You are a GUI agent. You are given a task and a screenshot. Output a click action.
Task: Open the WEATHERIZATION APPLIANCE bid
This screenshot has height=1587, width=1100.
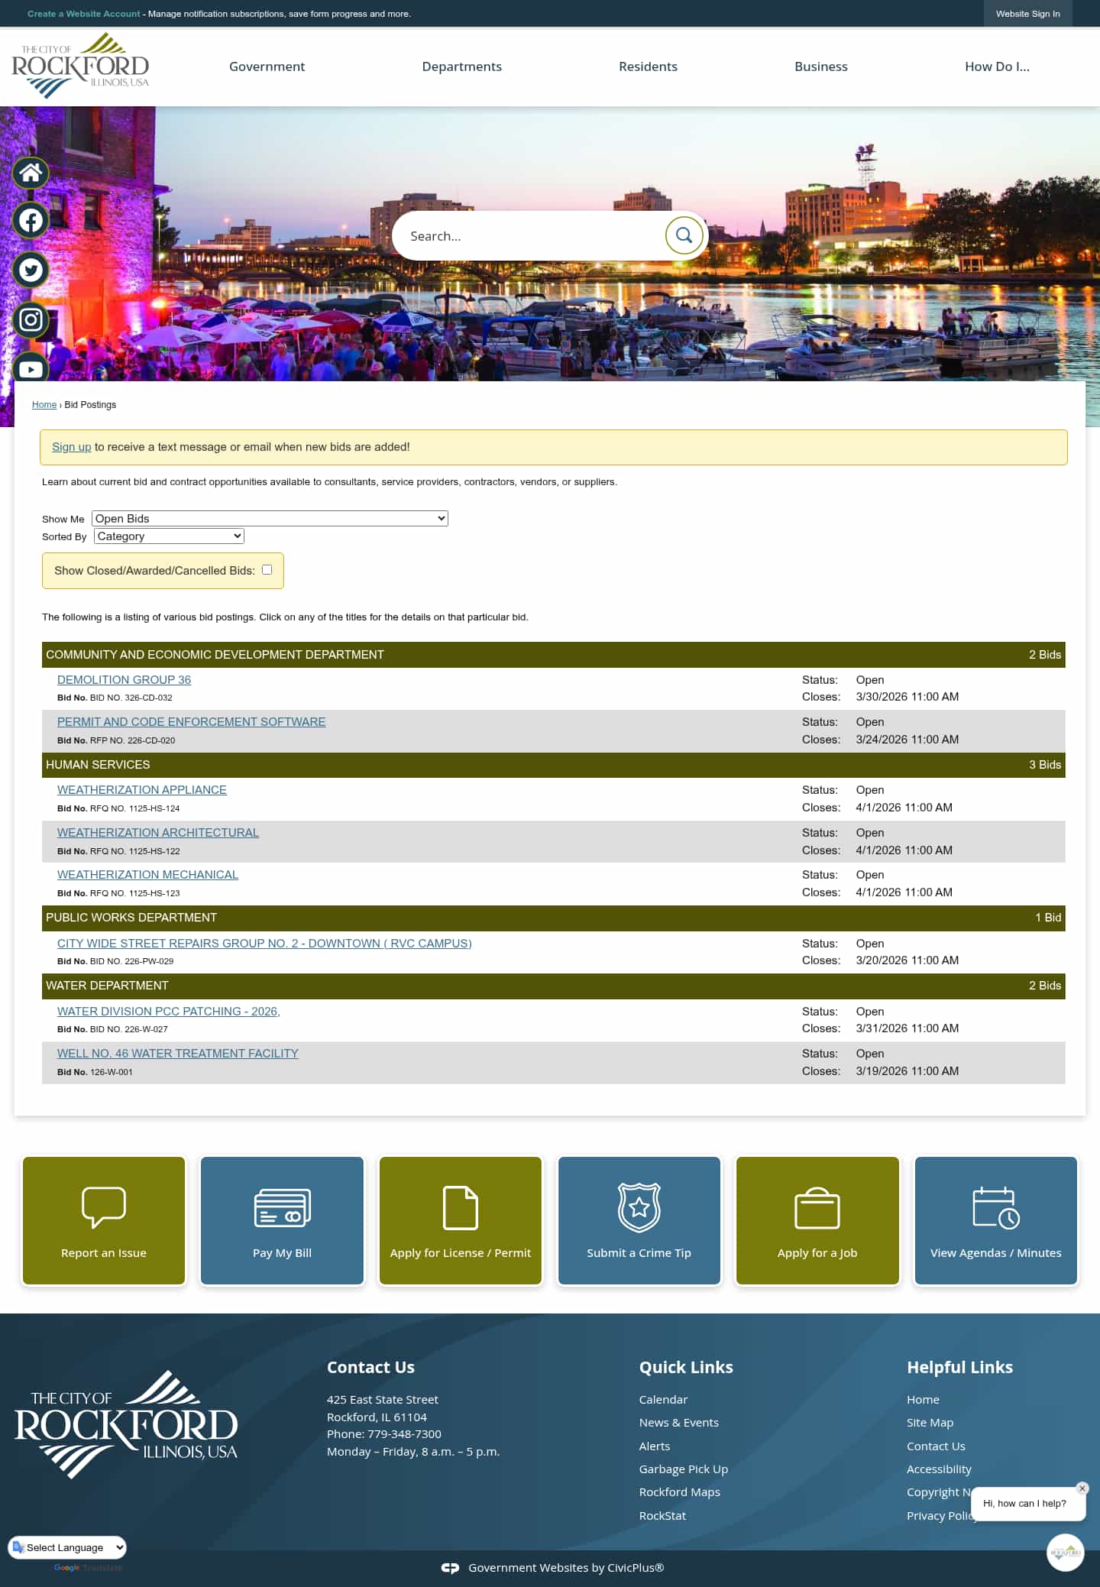[142, 790]
